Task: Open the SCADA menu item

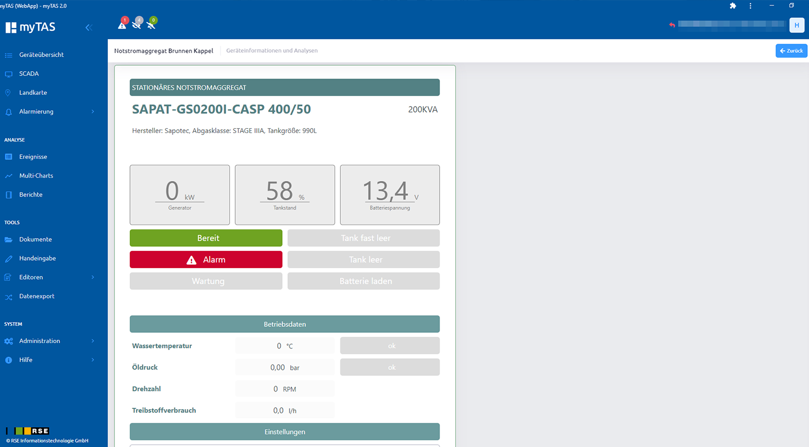Action: pyautogui.click(x=29, y=74)
